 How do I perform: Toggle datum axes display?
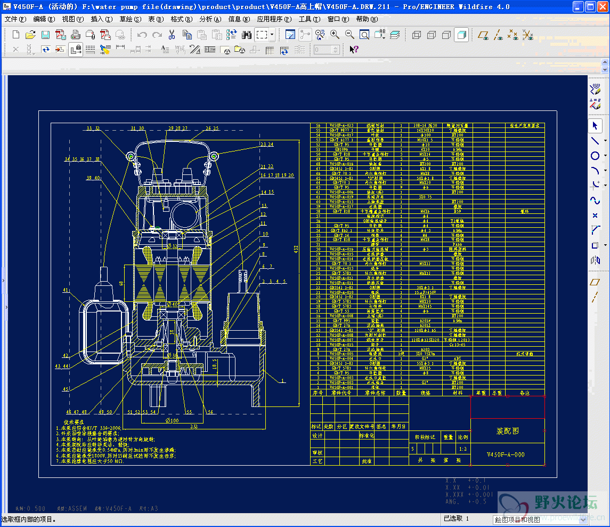pyautogui.click(x=498, y=35)
